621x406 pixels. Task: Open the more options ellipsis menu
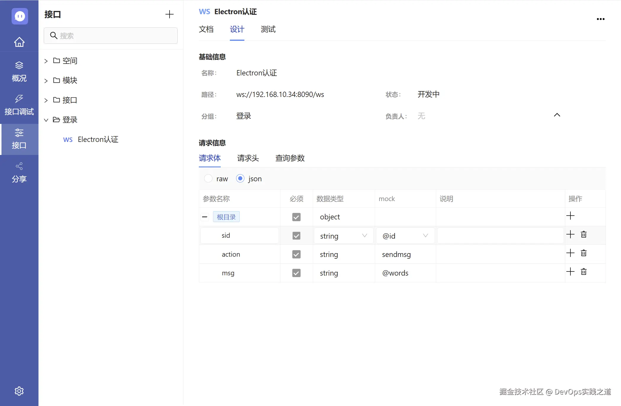click(600, 19)
